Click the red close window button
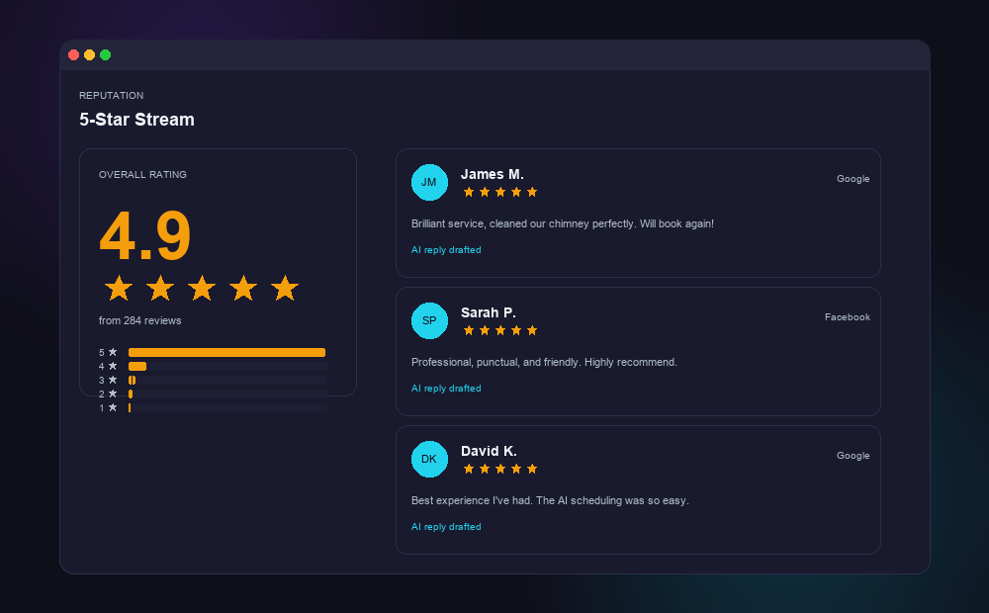This screenshot has width=989, height=613. 74,54
